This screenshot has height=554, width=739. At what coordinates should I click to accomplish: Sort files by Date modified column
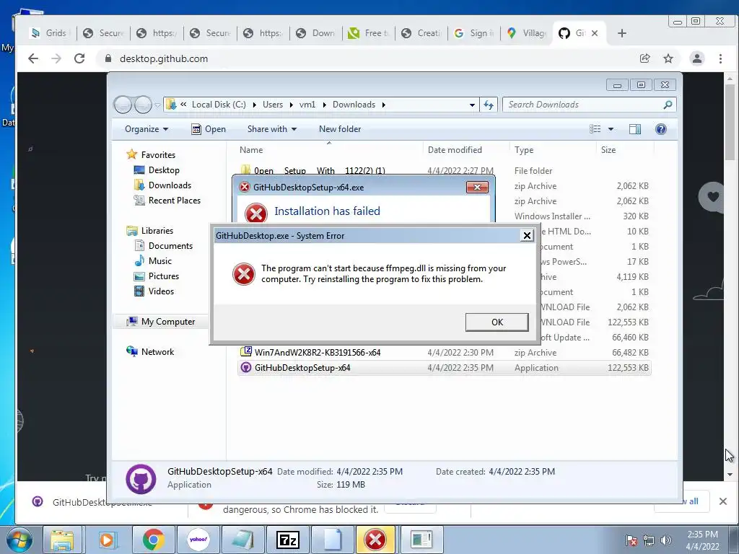pyautogui.click(x=455, y=150)
